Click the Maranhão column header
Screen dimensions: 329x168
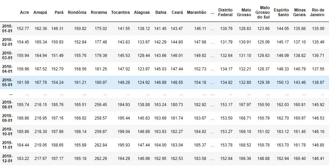click(196, 12)
